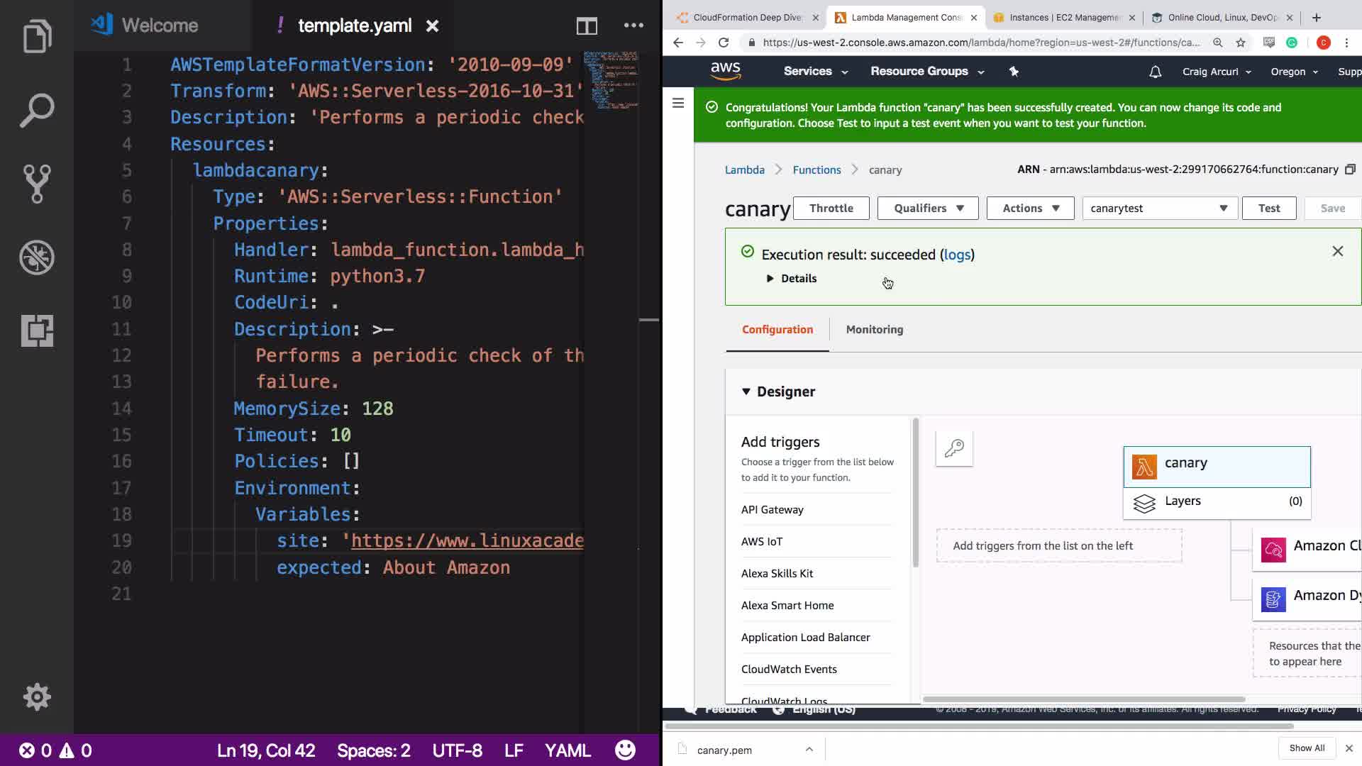
Task: Open the VS Code Explorer files icon
Action: point(37,36)
